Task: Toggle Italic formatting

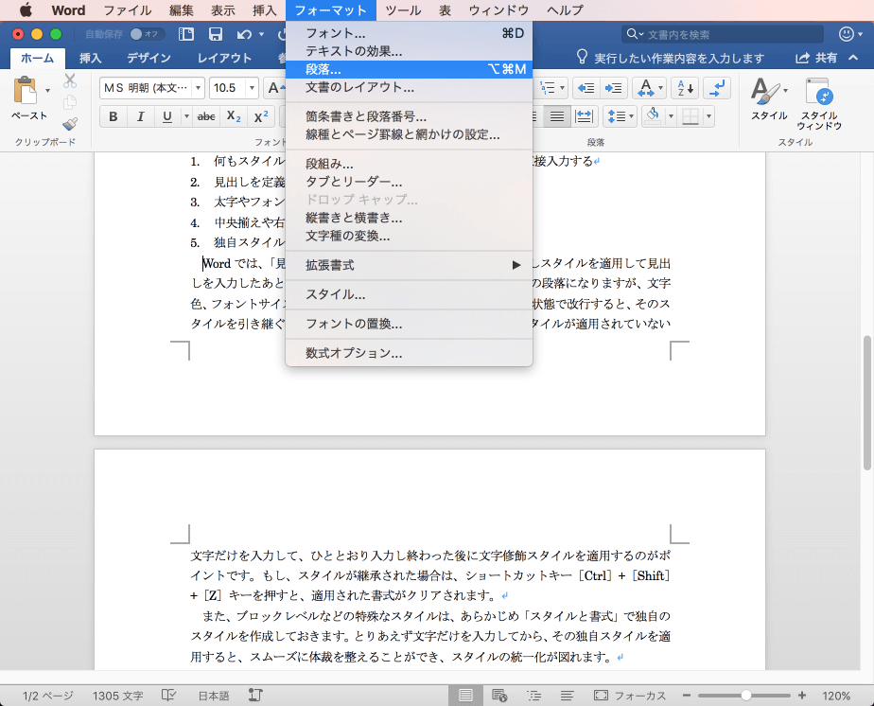Action: [140, 116]
